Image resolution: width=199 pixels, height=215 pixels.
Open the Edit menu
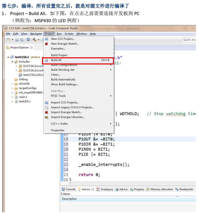pyautogui.click(x=16, y=34)
